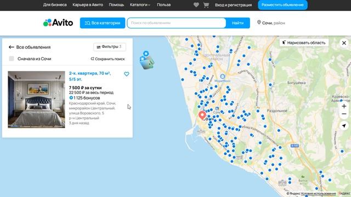This screenshot has width=351, height=197.
Task: Open Для бизнеса menu item
Action: [x=55, y=5]
